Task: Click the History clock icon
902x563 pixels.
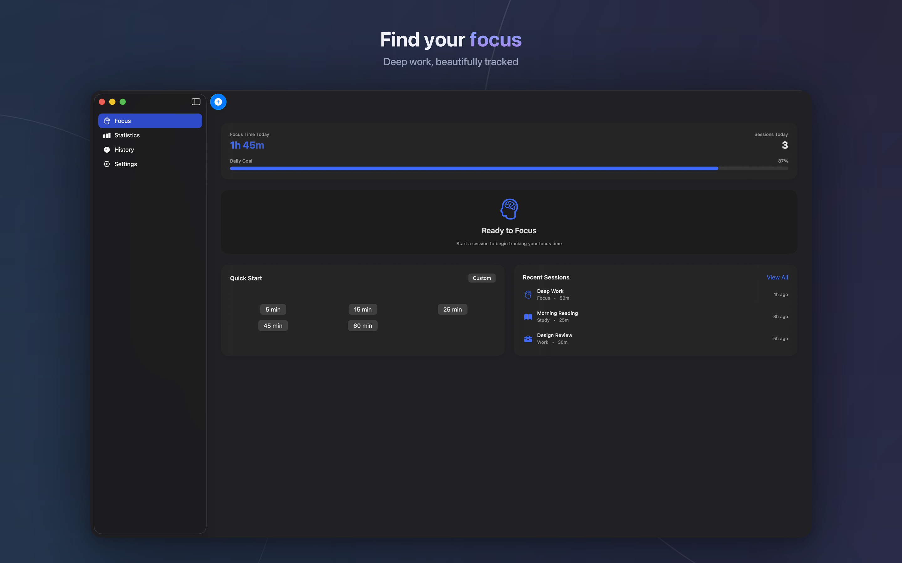Action: [x=107, y=150]
